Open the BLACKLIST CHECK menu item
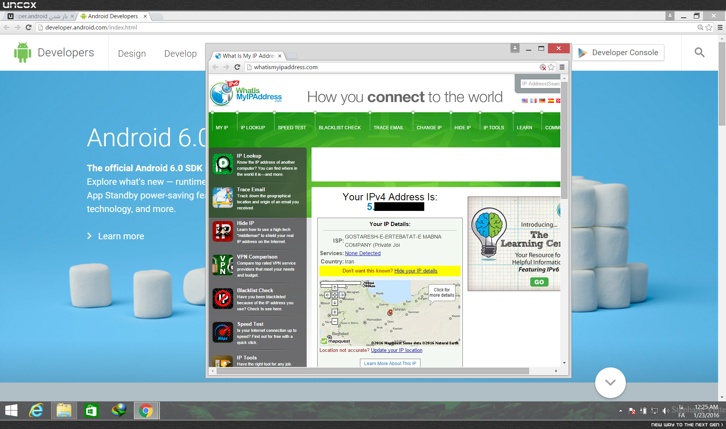This screenshot has width=726, height=429. pyautogui.click(x=340, y=128)
